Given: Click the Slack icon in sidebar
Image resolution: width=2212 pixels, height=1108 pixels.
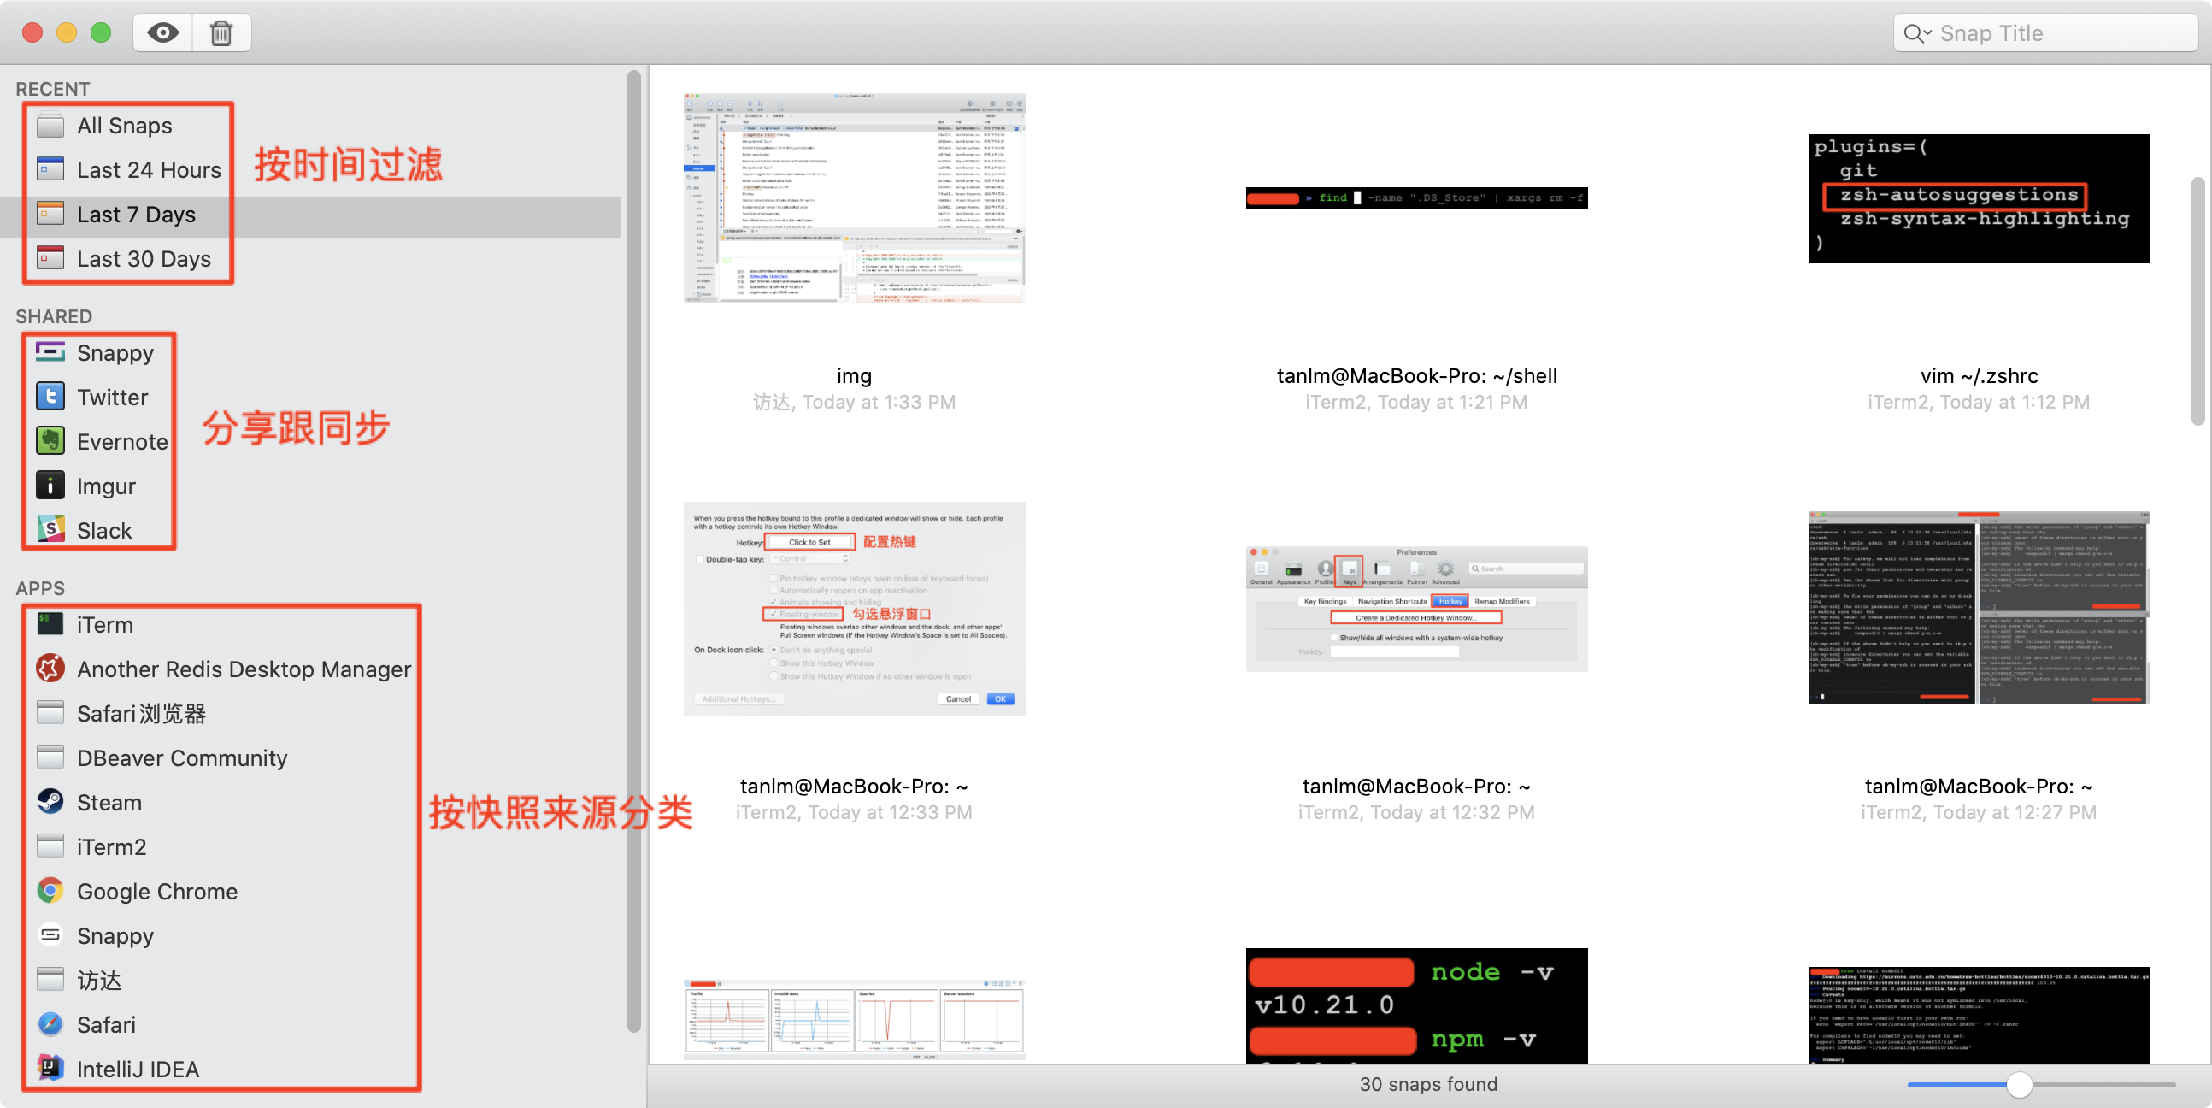Looking at the screenshot, I should tap(50, 530).
